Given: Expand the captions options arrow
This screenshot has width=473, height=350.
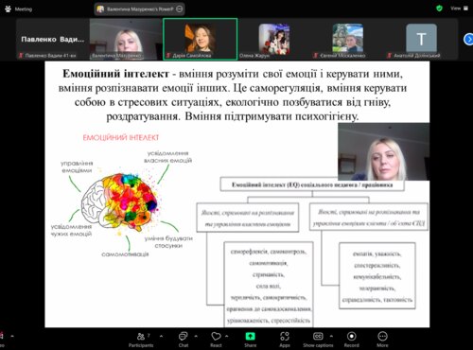Looking at the screenshot, I should pyautogui.click(x=331, y=336).
